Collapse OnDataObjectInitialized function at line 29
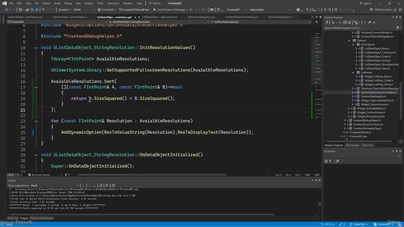404x227 pixels. 36,155
